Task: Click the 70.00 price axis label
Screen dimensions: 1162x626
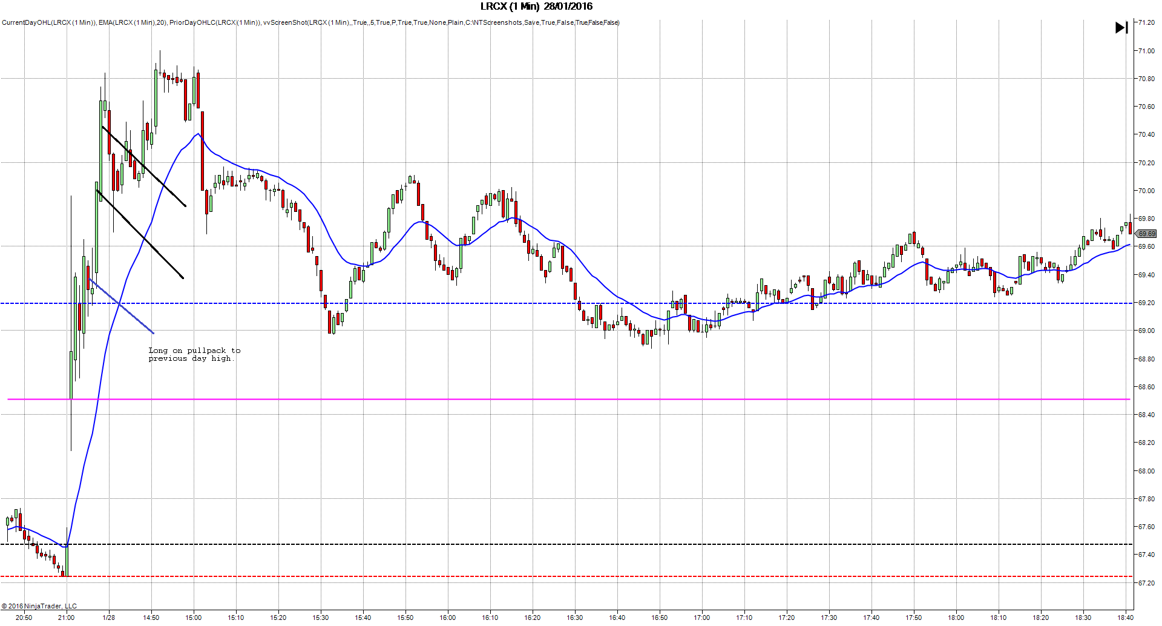Action: click(1146, 191)
